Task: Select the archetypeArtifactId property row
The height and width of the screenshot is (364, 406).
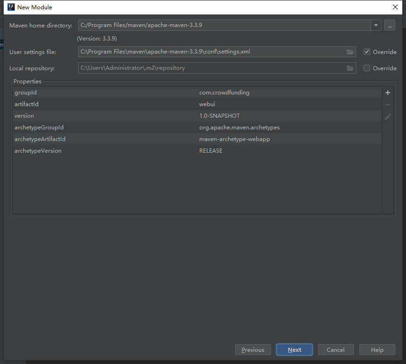Action: [197, 139]
